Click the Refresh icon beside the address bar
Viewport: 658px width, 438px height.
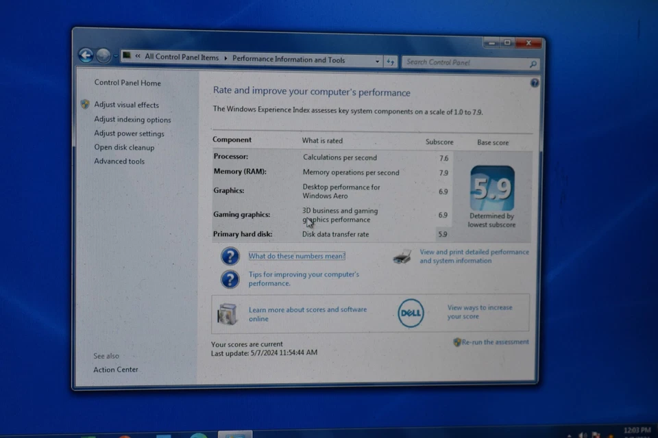[390, 62]
